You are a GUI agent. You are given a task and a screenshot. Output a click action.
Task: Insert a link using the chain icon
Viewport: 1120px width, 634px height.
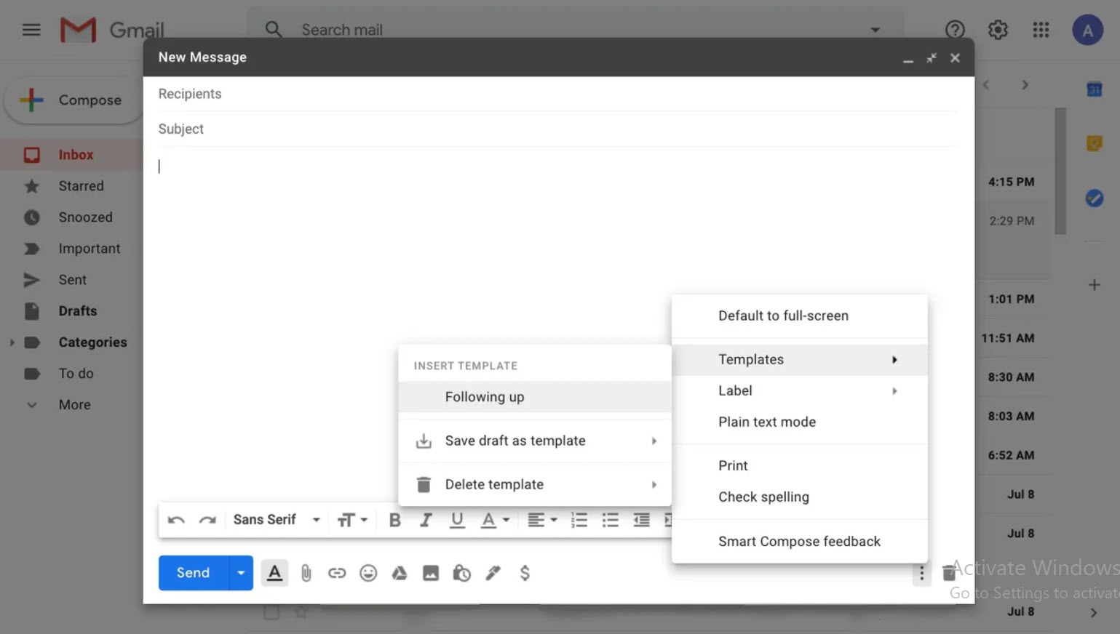tap(337, 573)
